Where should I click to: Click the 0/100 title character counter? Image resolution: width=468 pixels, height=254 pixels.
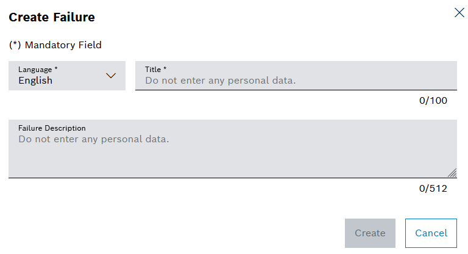coord(433,100)
